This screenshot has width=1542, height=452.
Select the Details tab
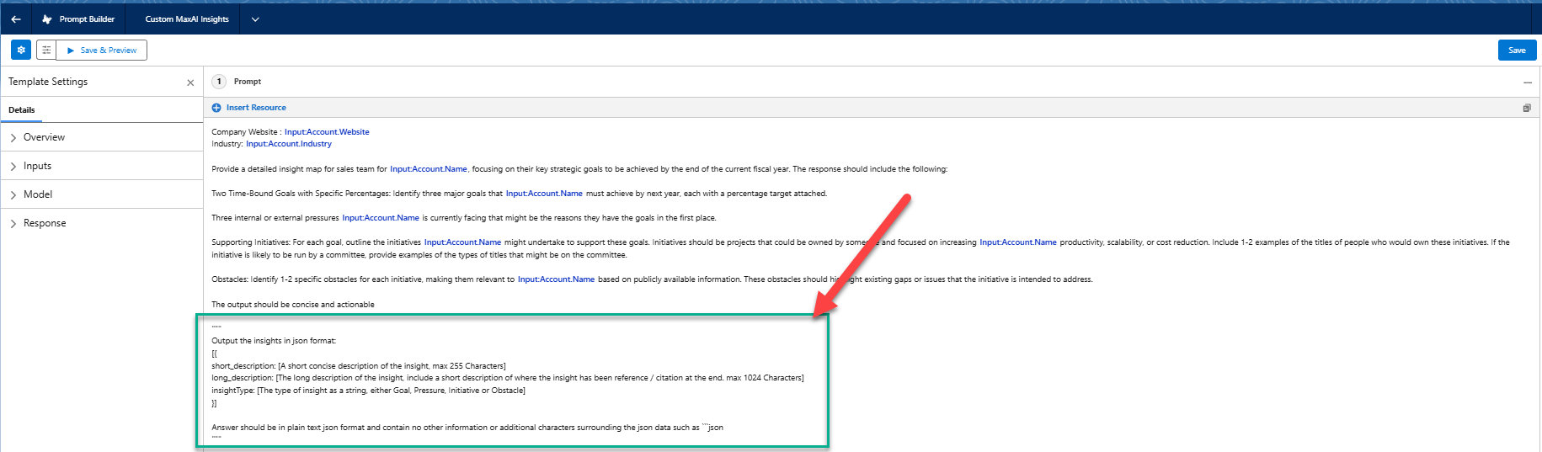click(22, 110)
